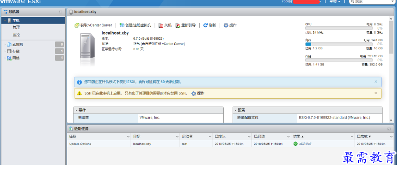Click the blue info icon in the evaluation notice
The width and height of the screenshot is (399, 172).
[x=80, y=82]
